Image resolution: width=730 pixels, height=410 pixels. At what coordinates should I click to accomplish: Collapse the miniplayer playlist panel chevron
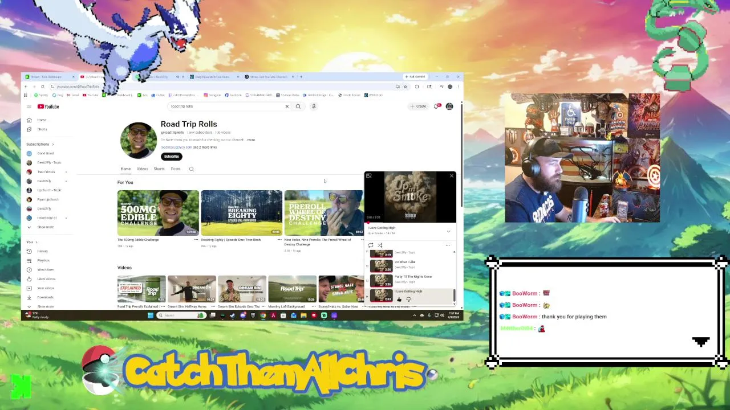pos(448,231)
